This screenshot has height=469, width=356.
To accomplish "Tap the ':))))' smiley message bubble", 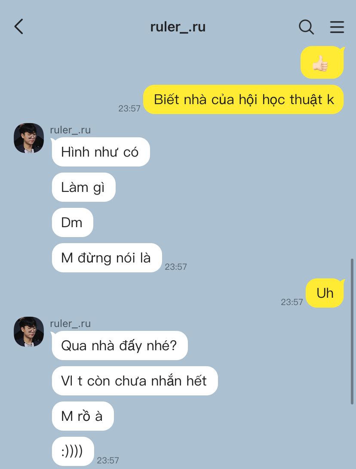I will tap(73, 451).
